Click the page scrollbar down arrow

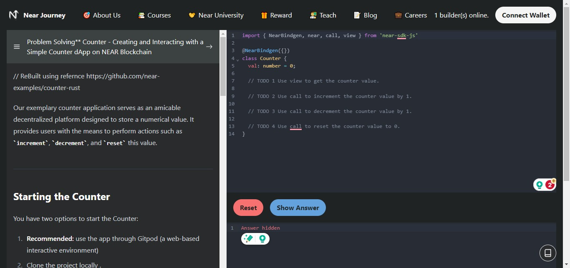click(566, 265)
